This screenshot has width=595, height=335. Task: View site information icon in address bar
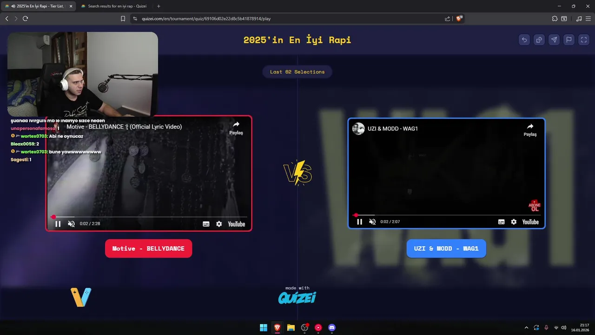click(x=135, y=19)
